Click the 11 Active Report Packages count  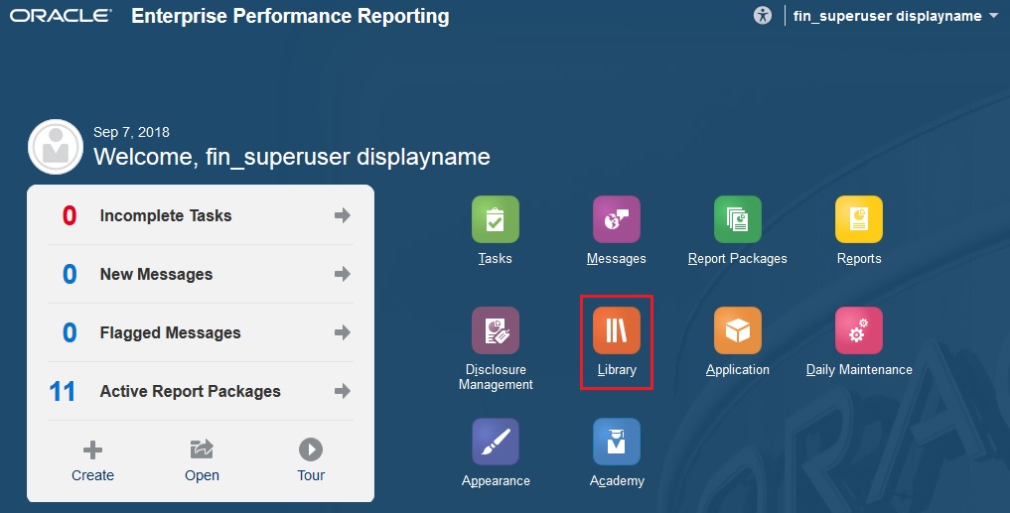pos(62,391)
